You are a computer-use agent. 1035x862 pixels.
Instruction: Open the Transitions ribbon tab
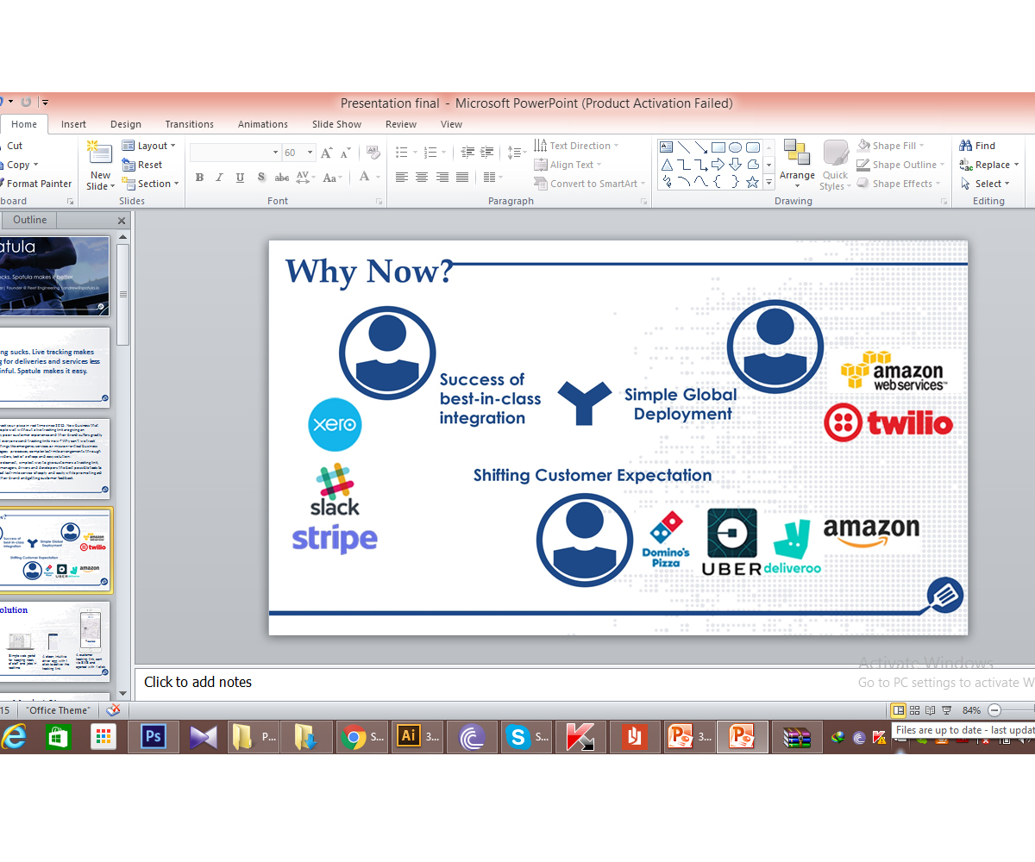pyautogui.click(x=189, y=124)
